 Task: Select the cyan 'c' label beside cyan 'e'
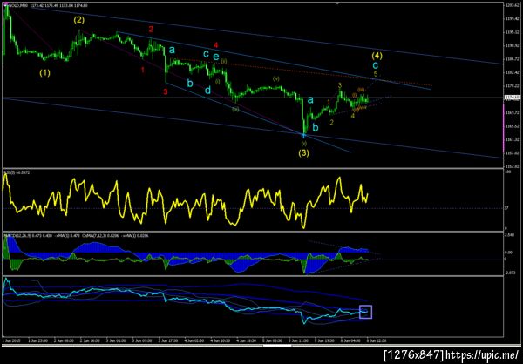[x=206, y=52]
